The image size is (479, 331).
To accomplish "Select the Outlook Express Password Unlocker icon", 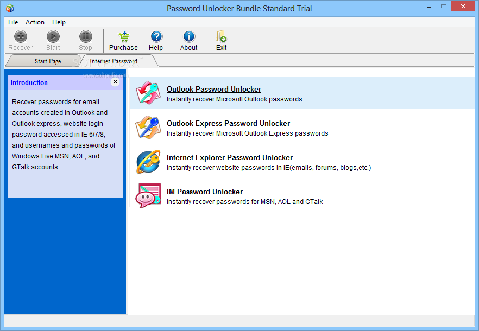I will 148,128.
